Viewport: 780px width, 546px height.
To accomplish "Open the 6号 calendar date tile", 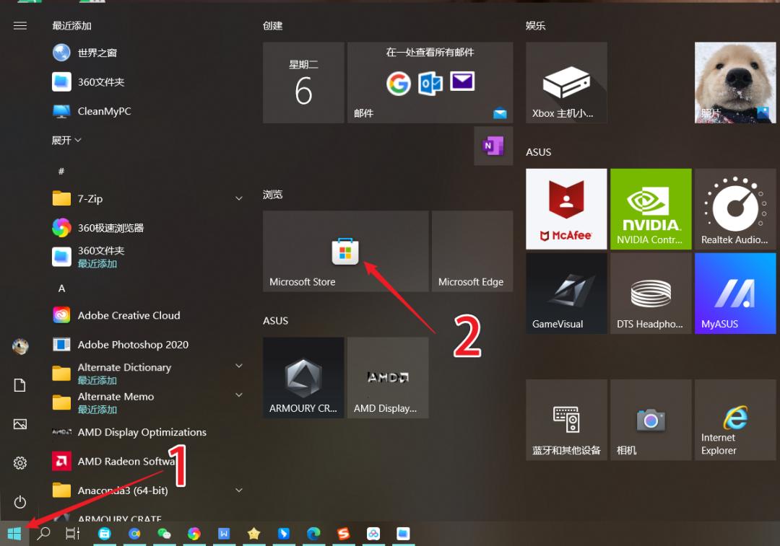I will 303,82.
